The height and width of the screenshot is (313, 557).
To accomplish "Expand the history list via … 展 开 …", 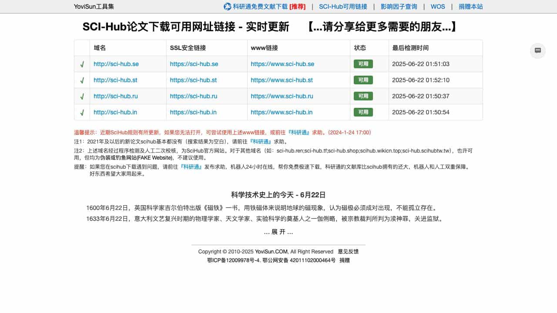I will click(x=278, y=232).
